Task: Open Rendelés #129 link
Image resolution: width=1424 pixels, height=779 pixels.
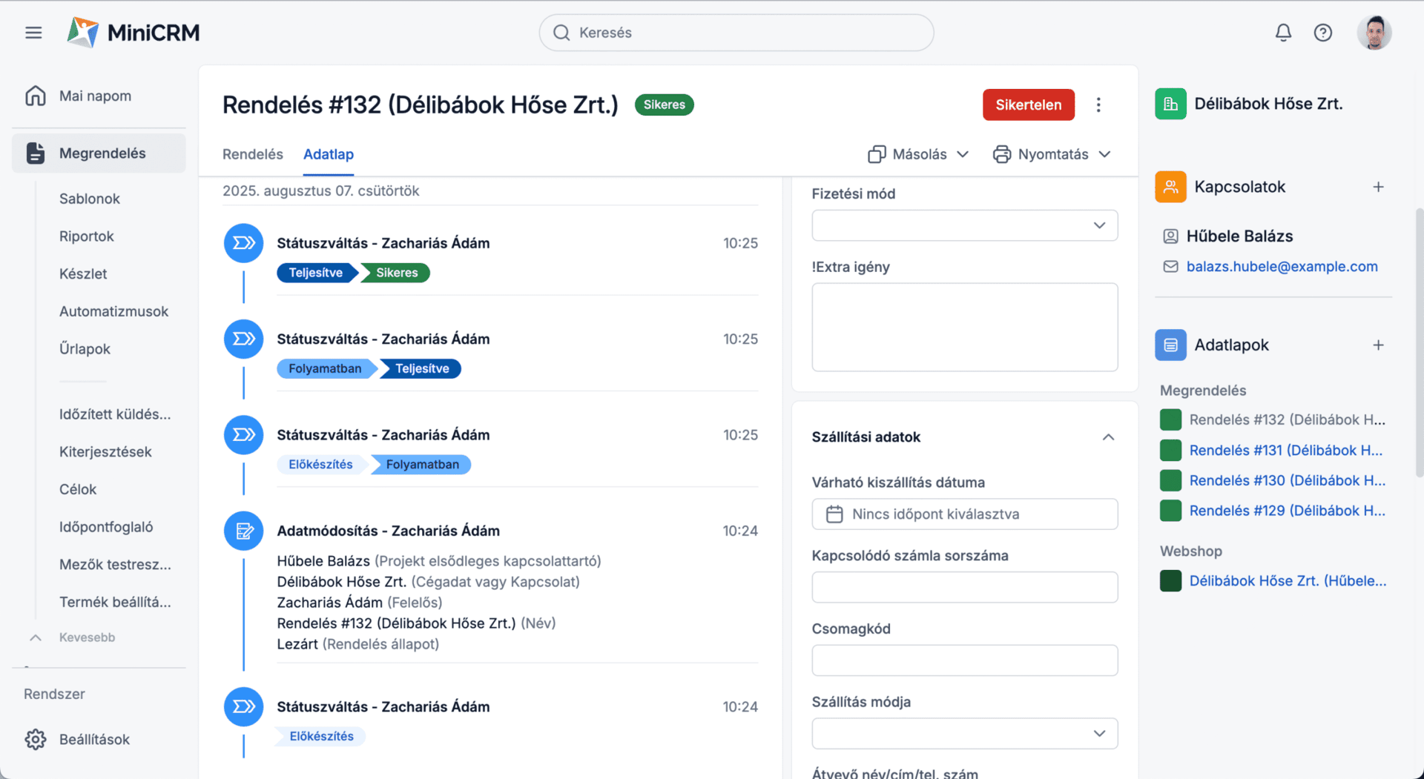Action: coord(1287,511)
